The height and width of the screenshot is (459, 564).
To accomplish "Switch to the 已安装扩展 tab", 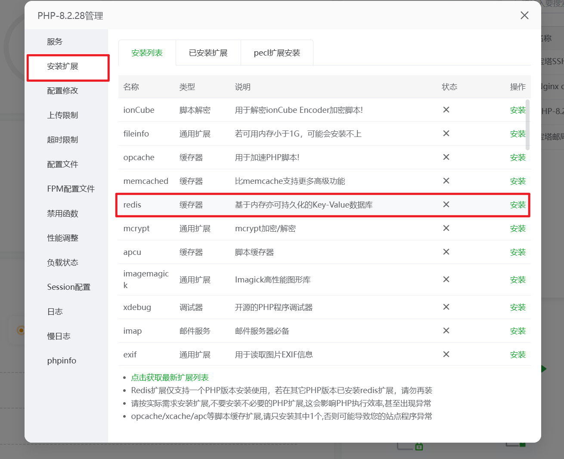I will (208, 53).
